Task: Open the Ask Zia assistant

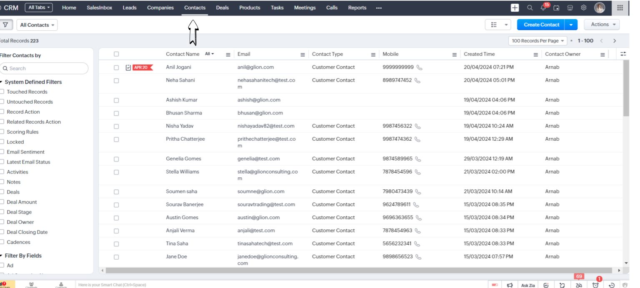Action: click(527, 285)
